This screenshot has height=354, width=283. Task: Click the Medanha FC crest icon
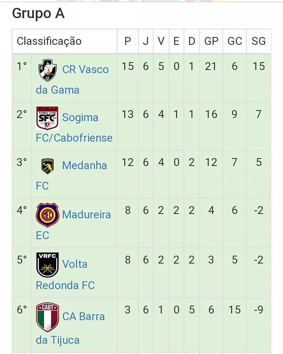(x=48, y=166)
